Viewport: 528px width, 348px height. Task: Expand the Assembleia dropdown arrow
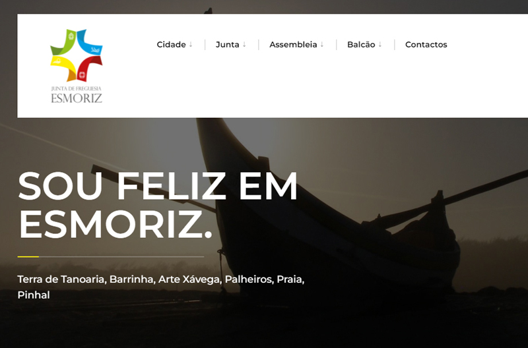(322, 44)
